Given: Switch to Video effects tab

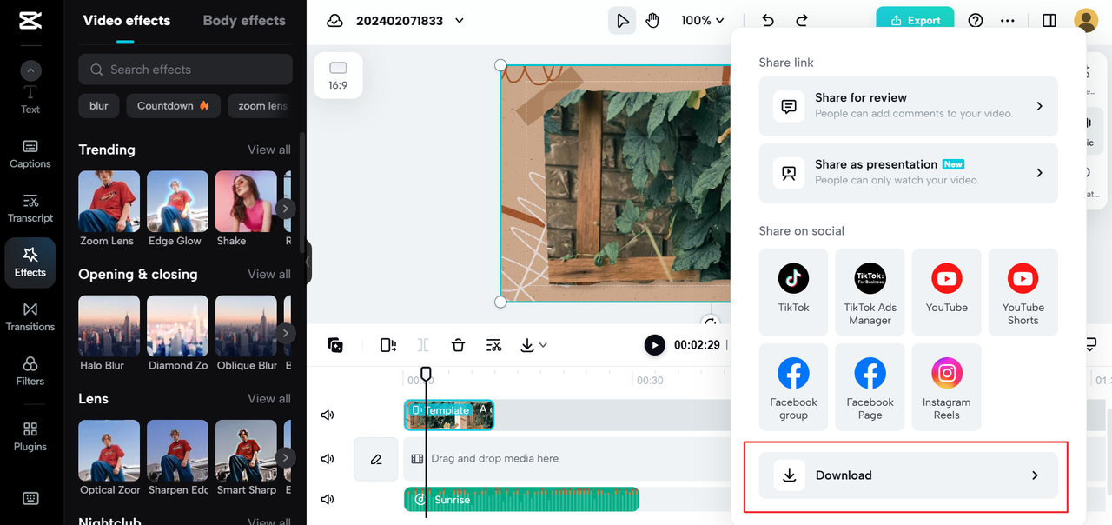Looking at the screenshot, I should point(127,20).
